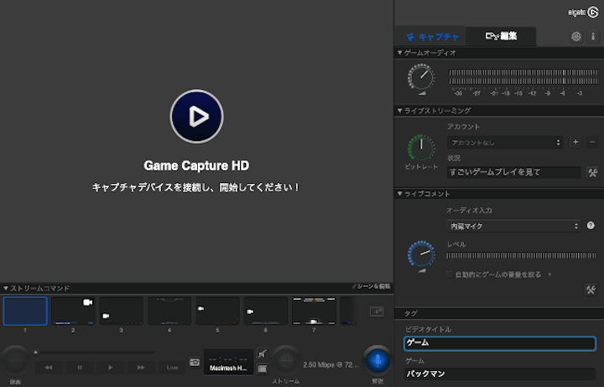Click the info icon beside the gear

[592, 37]
